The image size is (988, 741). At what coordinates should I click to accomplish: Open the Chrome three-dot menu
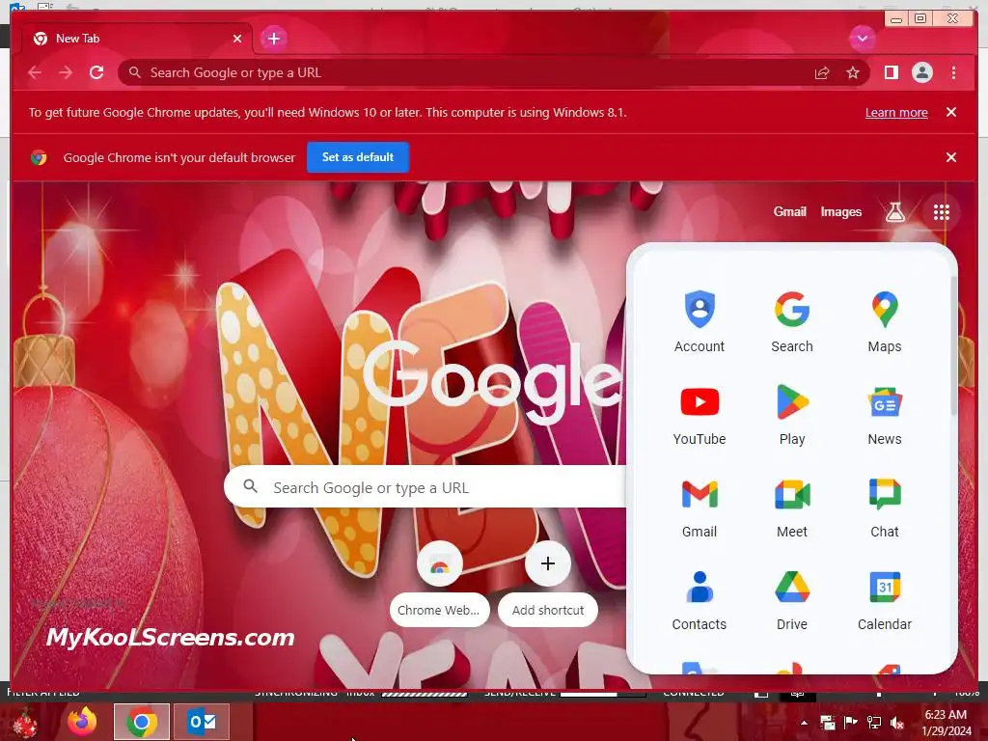tap(954, 73)
